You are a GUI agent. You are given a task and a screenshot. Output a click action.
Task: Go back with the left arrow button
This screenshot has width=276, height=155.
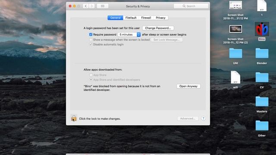point(86,6)
